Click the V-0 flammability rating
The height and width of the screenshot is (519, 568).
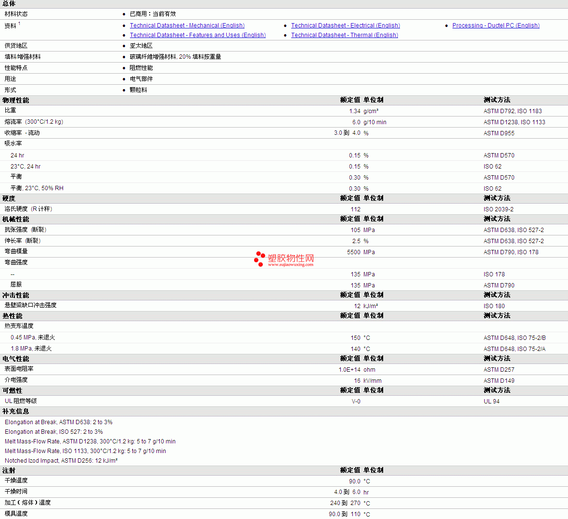356,402
